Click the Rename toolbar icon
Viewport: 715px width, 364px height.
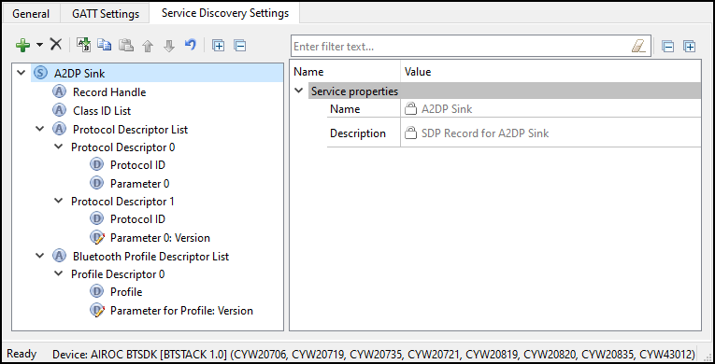click(83, 45)
